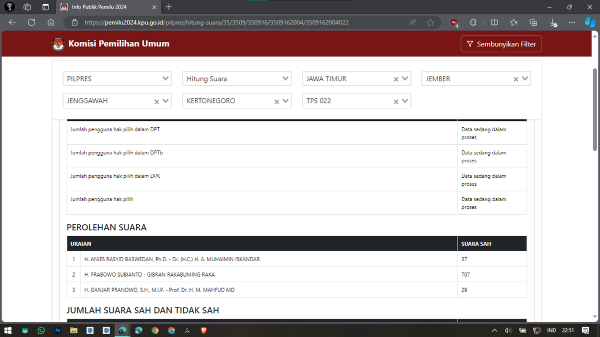This screenshot has width=600, height=337.
Task: Open Edge Settings and more menu
Action: 572,22
